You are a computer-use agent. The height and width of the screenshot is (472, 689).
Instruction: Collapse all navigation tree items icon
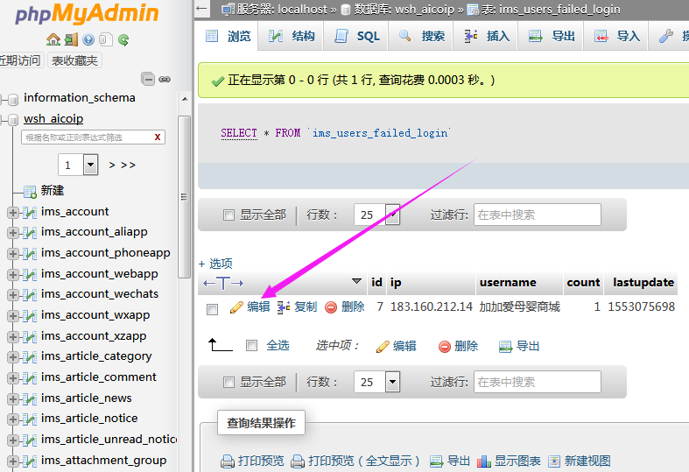tap(148, 79)
